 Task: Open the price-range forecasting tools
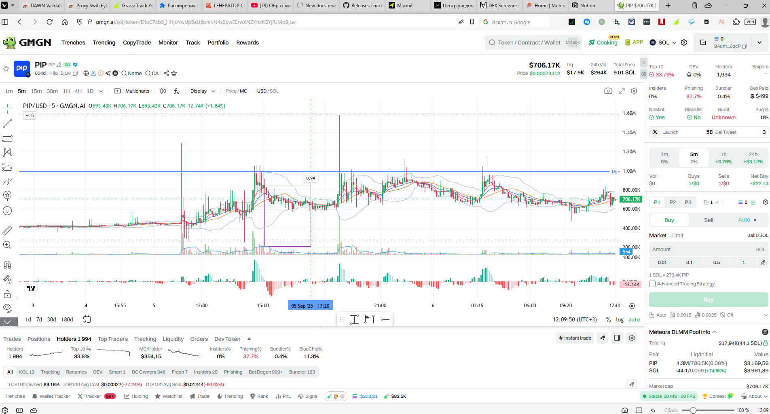7,167
